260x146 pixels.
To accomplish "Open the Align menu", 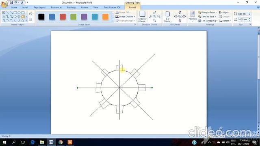I will [x=224, y=13].
